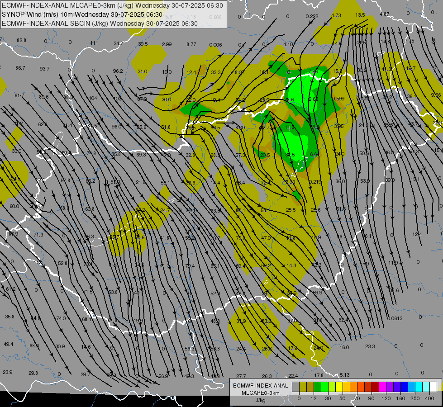The image size is (443, 407).
Task: Select the legend tick label 400
Action: click(429, 398)
